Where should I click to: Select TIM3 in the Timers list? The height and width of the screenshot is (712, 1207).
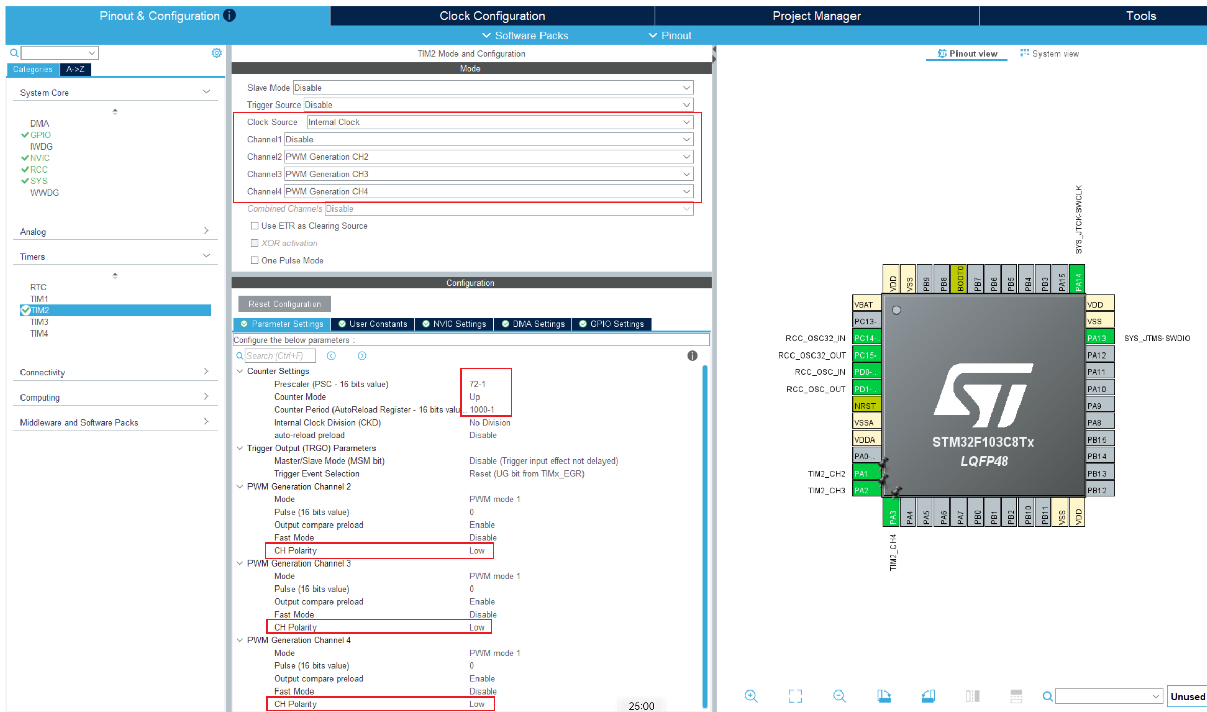39,322
